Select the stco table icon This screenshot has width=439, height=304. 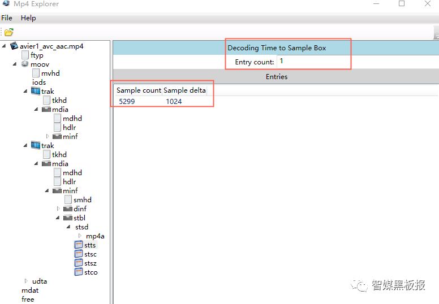[79, 272]
